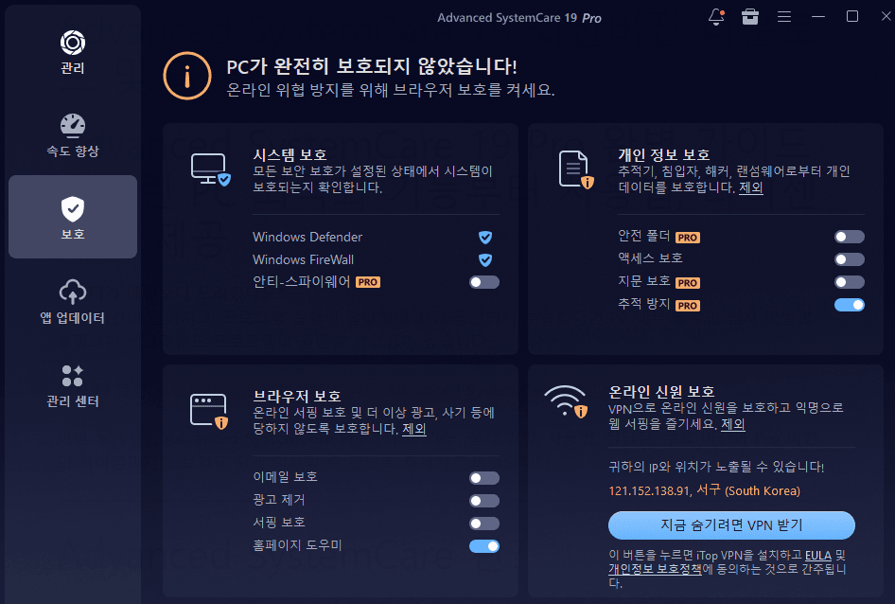Open the 제외 link in 브라우저 보호
895x604 pixels.
coord(414,429)
